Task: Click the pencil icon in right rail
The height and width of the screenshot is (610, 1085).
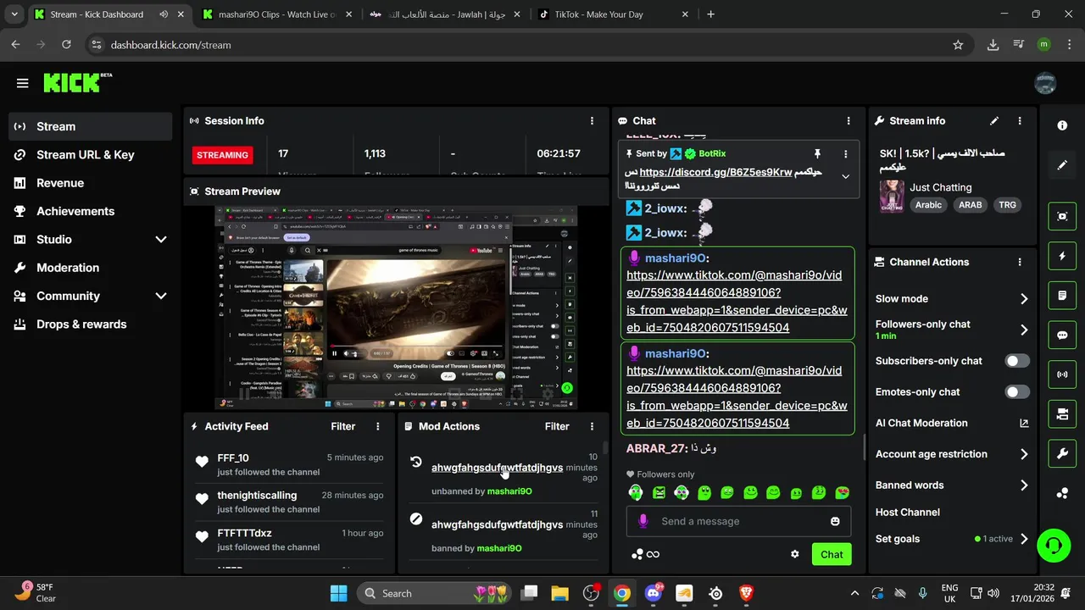Action: 1062,165
